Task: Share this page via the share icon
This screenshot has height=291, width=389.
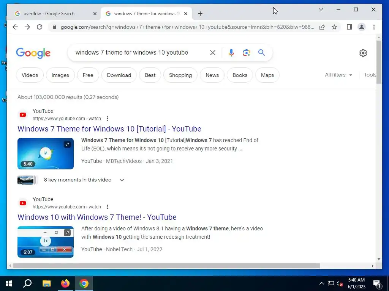Action: pos(322,27)
